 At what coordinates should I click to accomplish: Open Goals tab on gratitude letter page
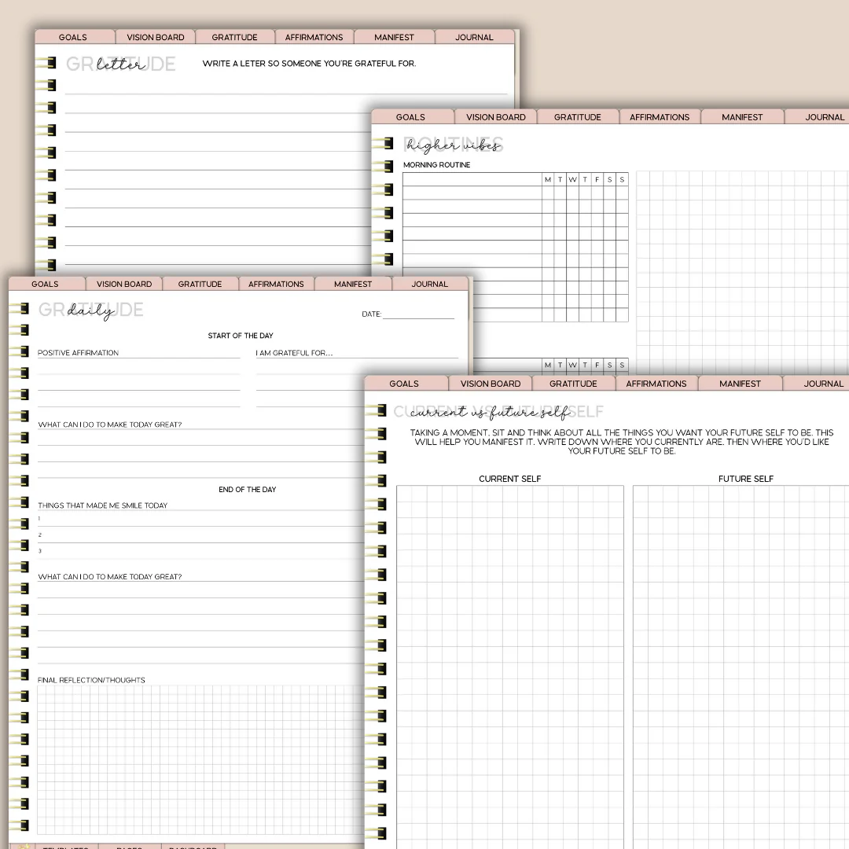pyautogui.click(x=73, y=37)
